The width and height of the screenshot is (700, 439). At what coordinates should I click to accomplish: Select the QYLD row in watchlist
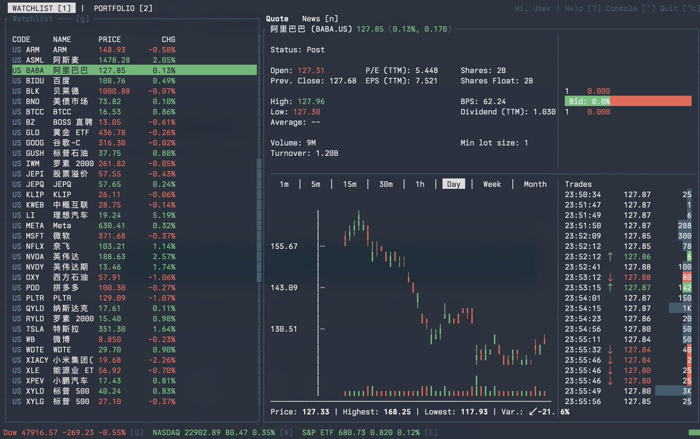[134, 308]
